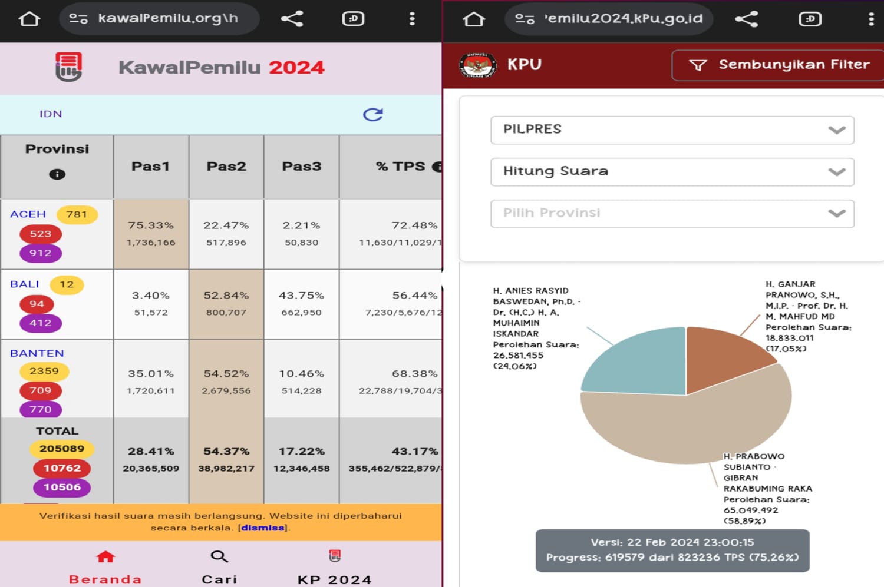The width and height of the screenshot is (884, 587).
Task: Open the ACEH province link
Action: tap(28, 214)
